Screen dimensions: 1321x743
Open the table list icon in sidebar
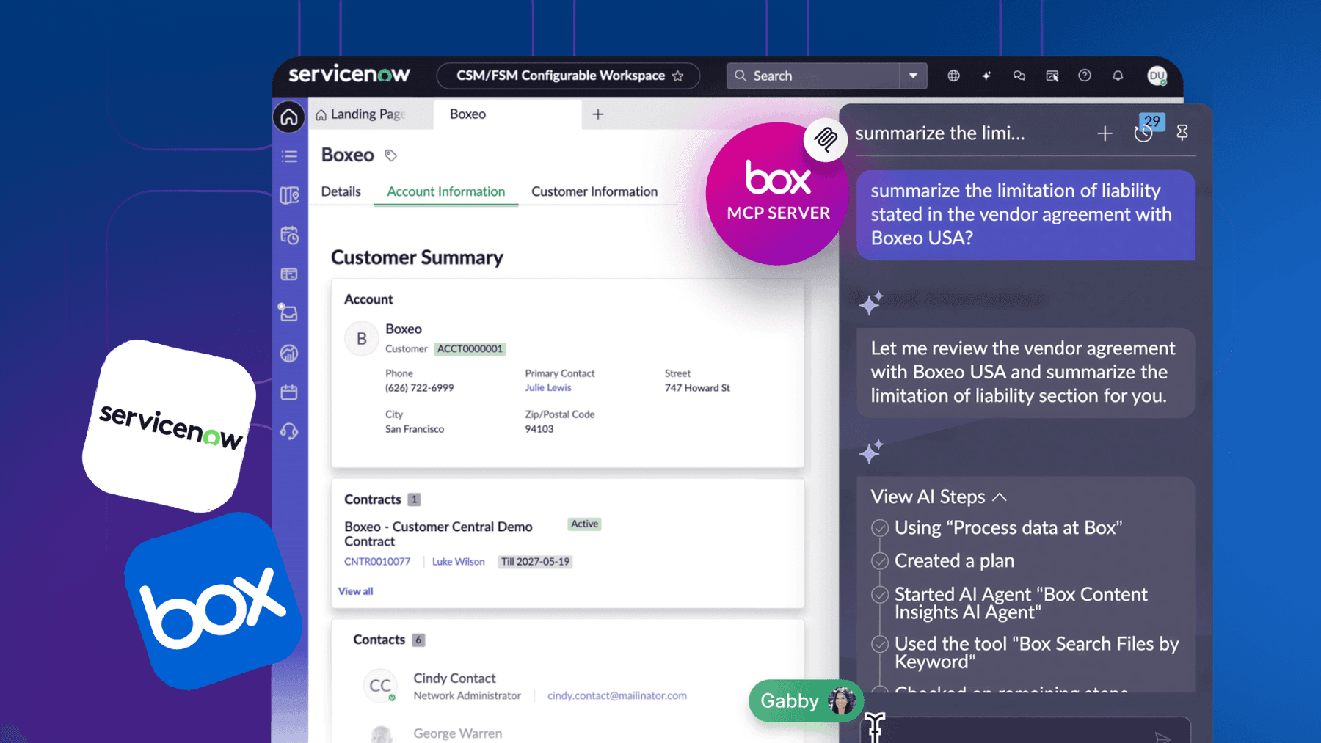point(289,274)
